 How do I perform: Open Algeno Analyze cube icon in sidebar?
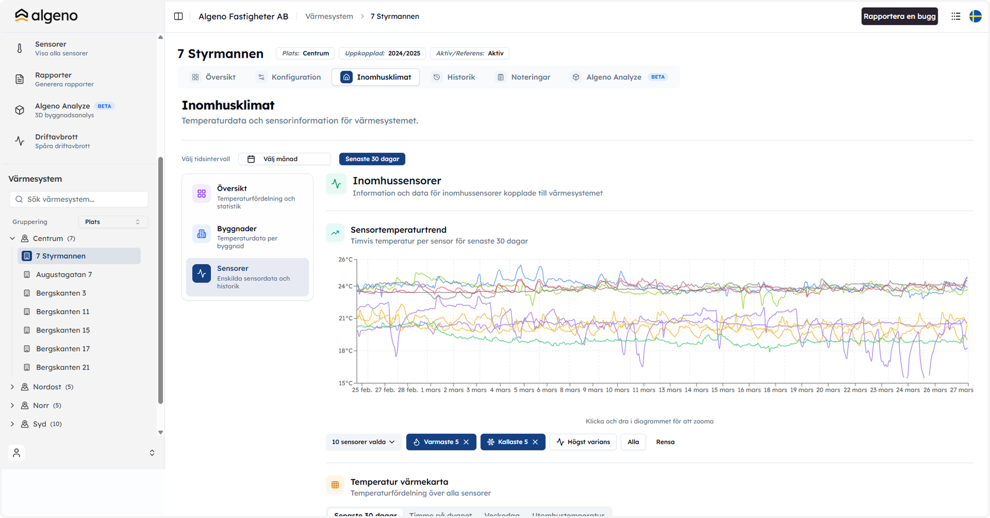pos(20,110)
